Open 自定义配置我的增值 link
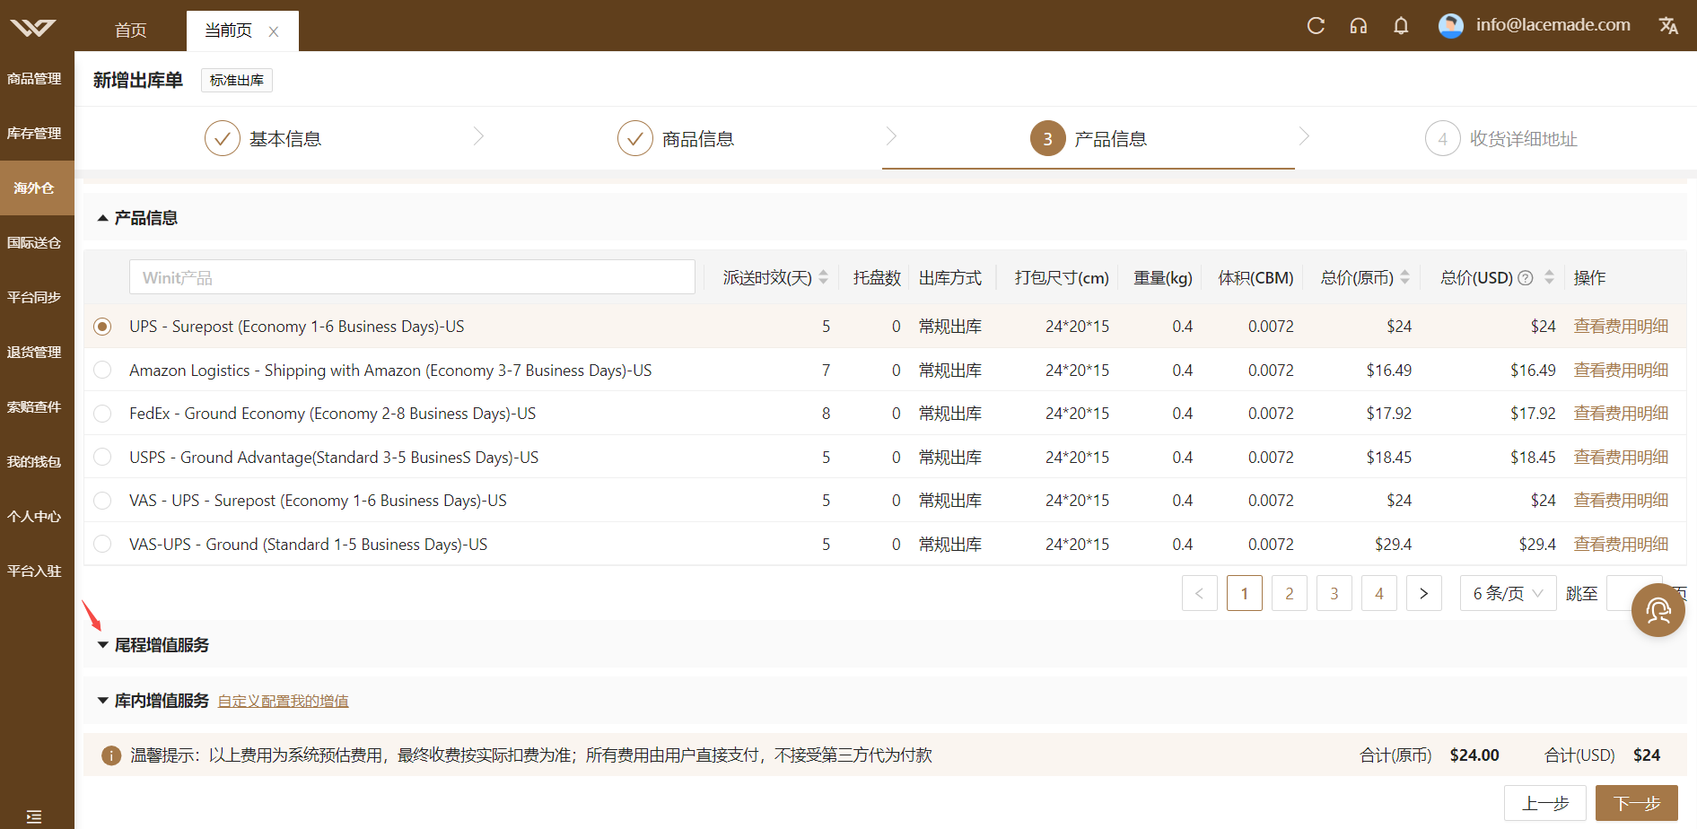 pos(284,702)
